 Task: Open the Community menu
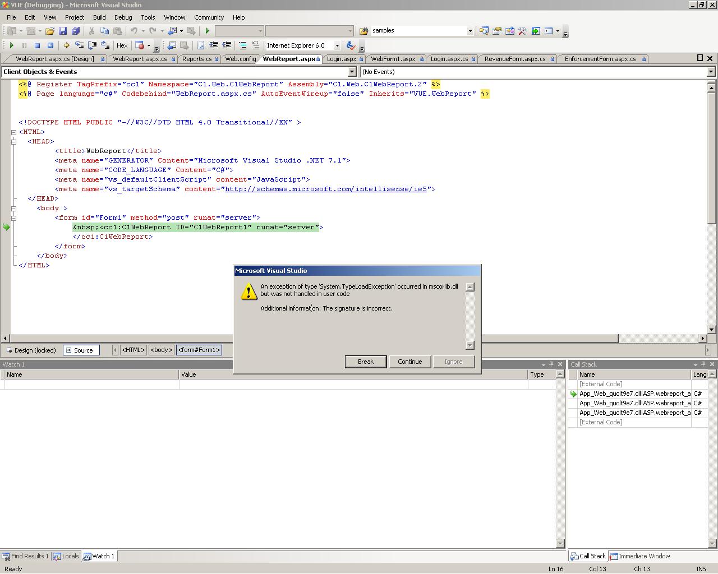(209, 17)
